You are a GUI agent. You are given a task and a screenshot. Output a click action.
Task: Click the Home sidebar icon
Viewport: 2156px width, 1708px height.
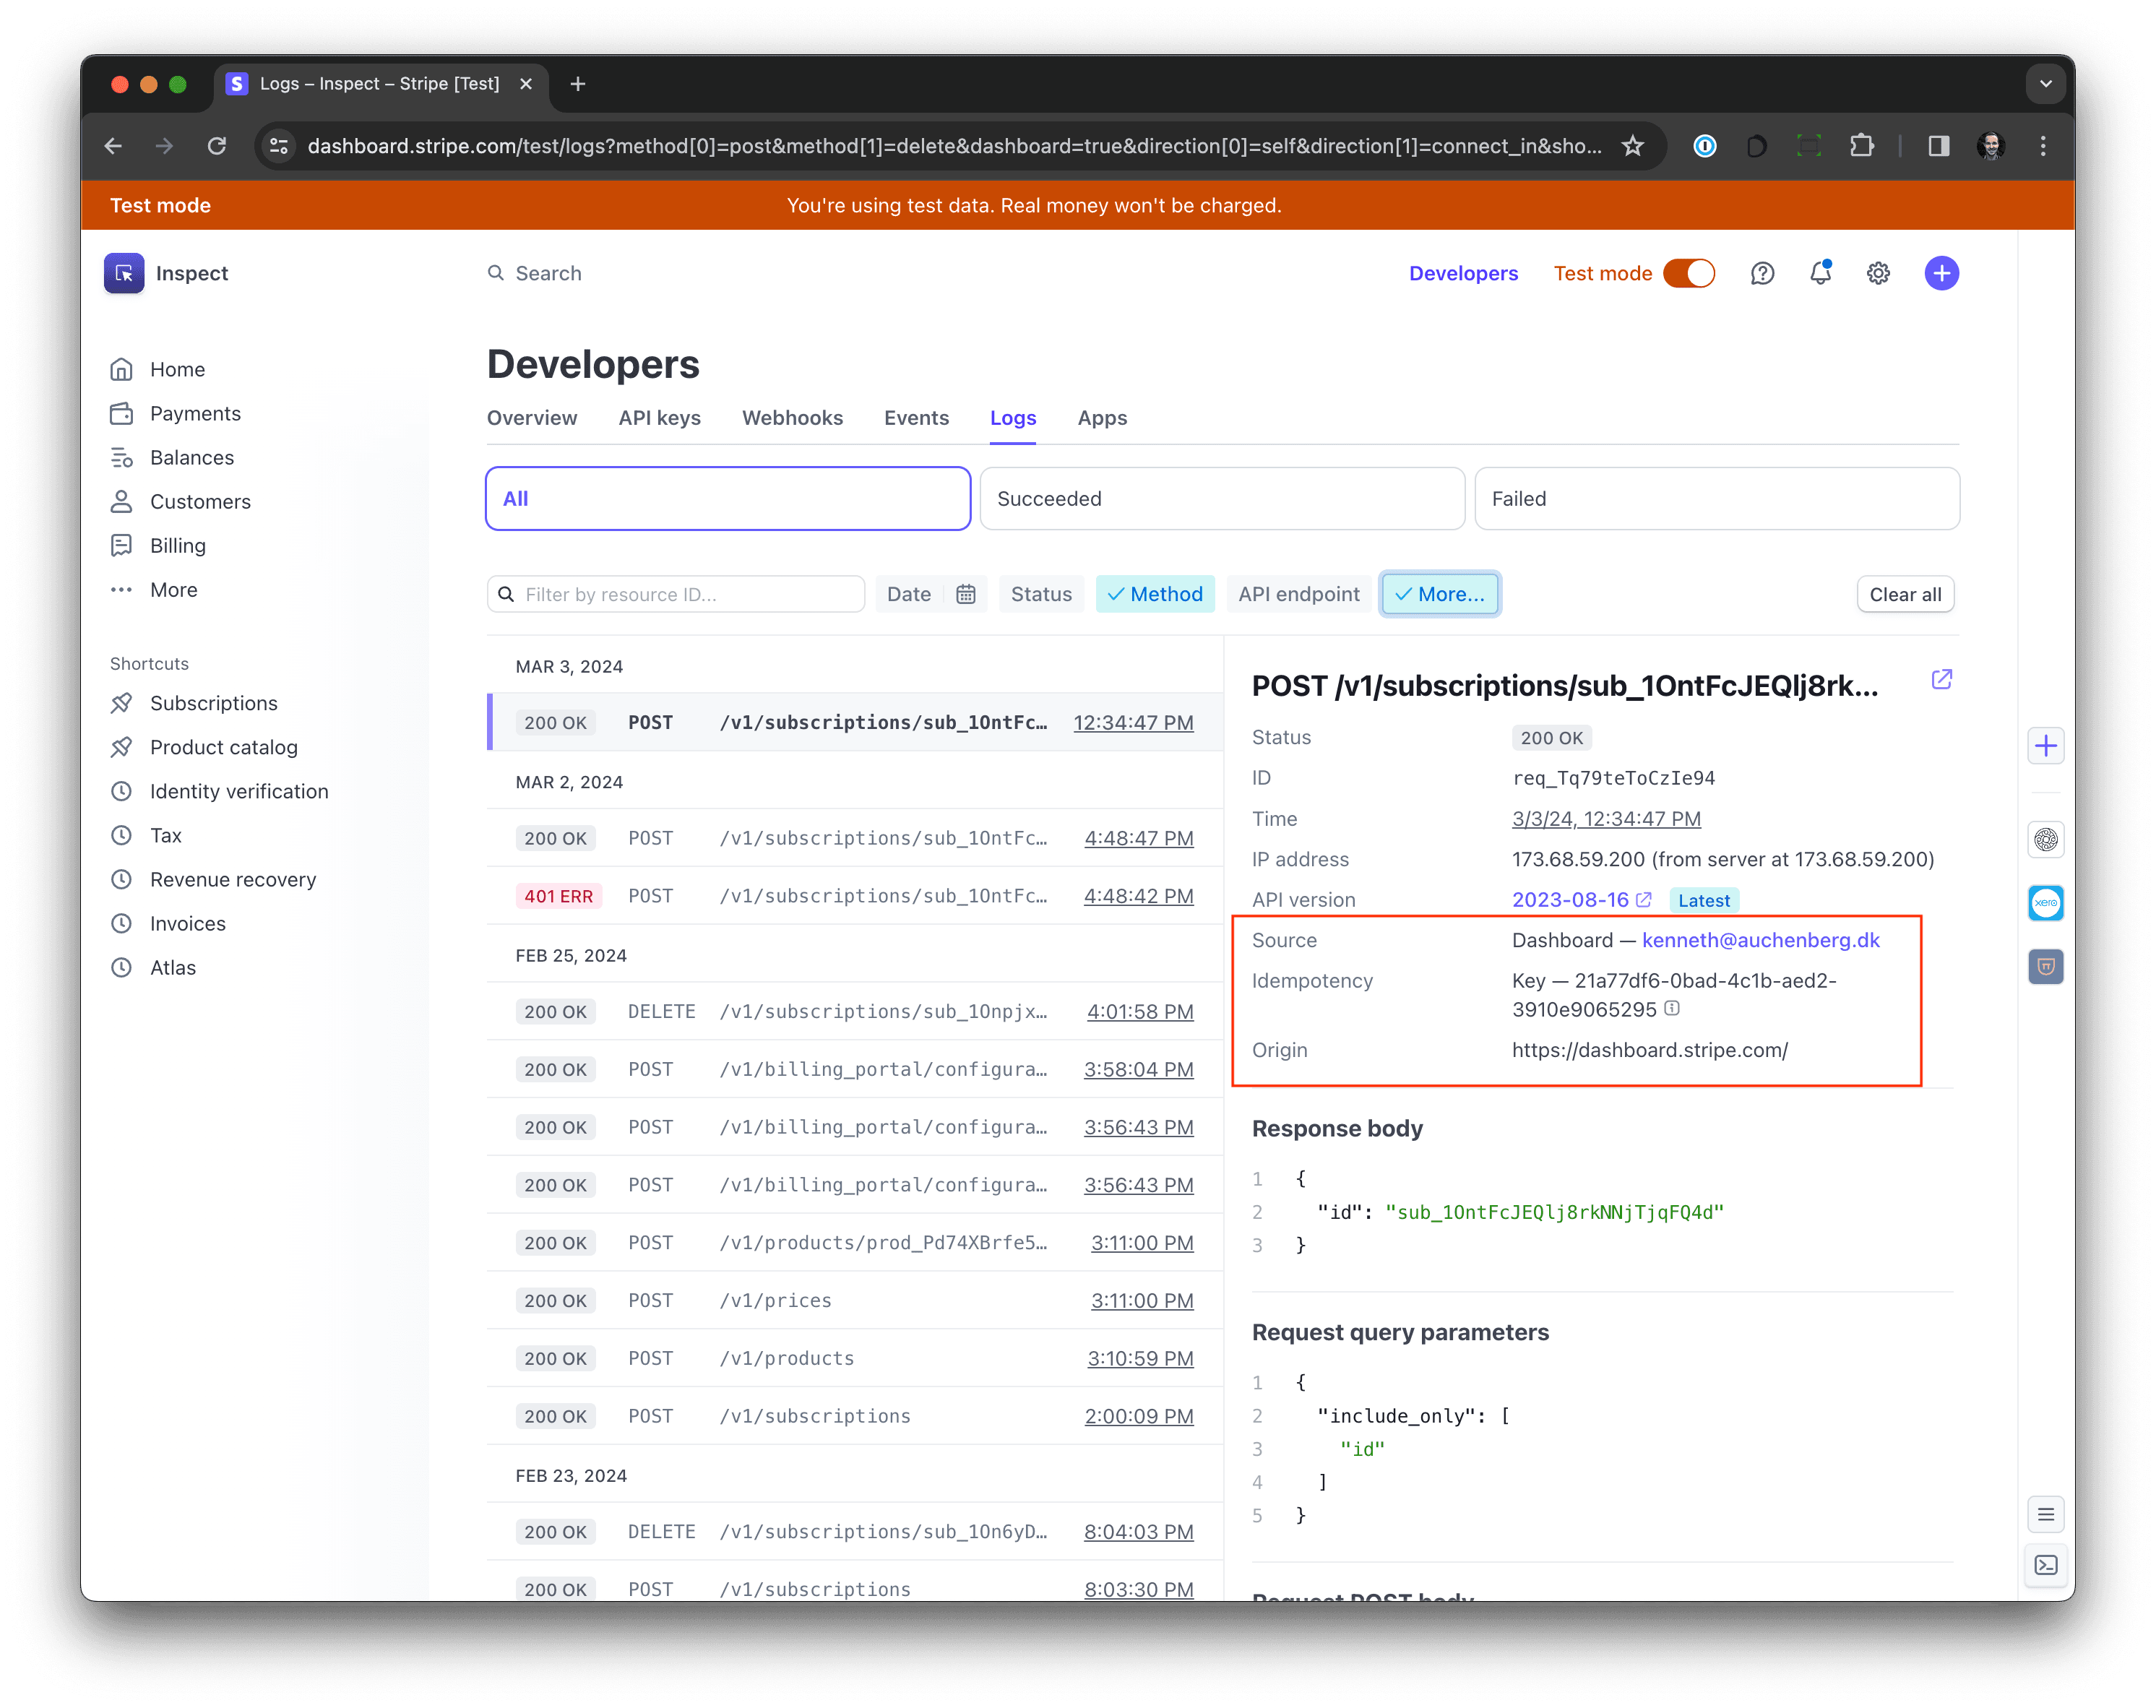click(x=122, y=369)
